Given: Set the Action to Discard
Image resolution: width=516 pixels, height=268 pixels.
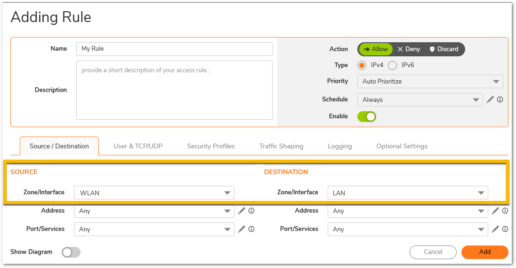Looking at the screenshot, I should pyautogui.click(x=444, y=49).
